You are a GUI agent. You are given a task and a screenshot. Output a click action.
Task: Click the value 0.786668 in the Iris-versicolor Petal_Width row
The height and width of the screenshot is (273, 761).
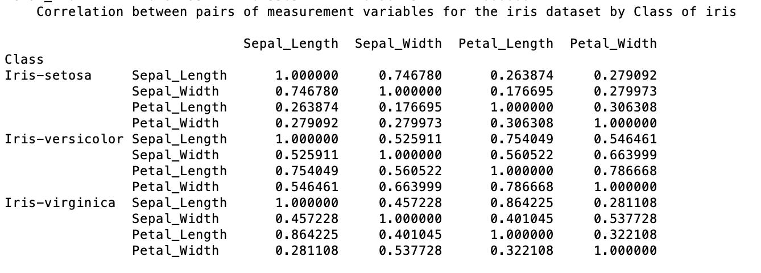522,187
